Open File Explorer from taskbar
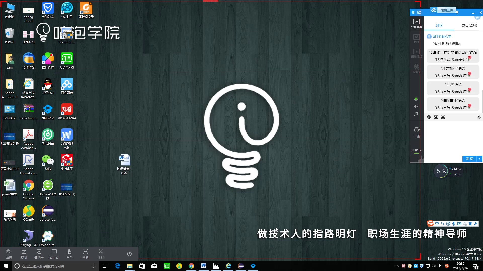Image resolution: width=483 pixels, height=271 pixels. click(130, 266)
